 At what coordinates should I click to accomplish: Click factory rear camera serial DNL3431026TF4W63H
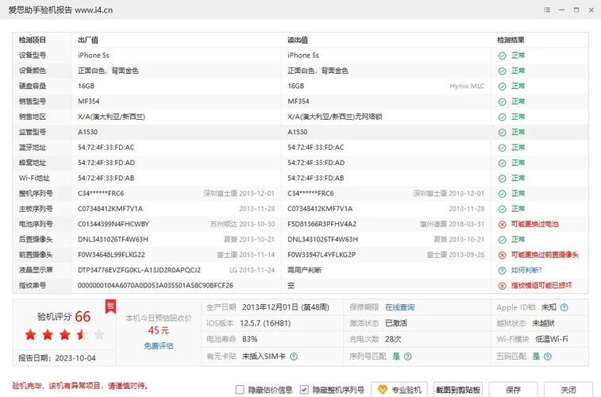113,240
